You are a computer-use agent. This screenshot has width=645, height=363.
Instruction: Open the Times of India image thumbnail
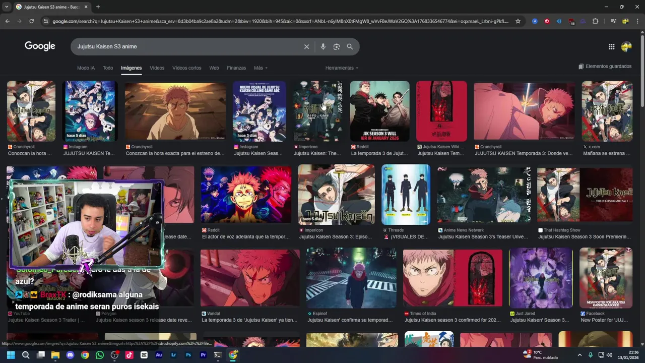point(453,278)
